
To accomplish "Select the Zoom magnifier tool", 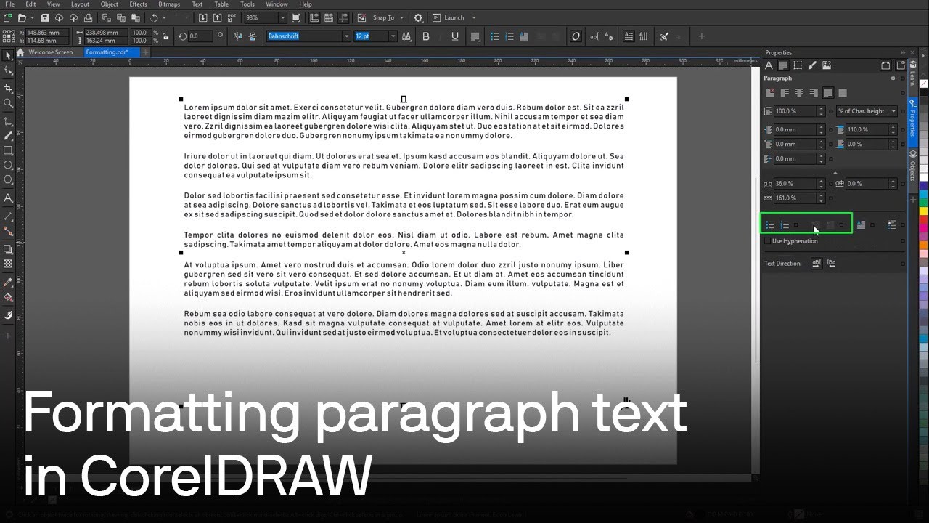I will click(8, 103).
